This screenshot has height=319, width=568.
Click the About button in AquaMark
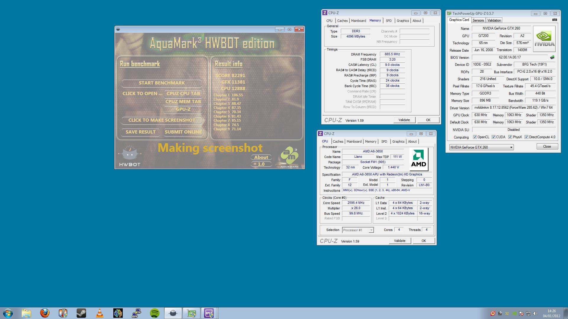261,157
